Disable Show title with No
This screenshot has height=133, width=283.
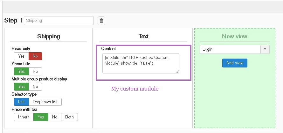[35, 72]
